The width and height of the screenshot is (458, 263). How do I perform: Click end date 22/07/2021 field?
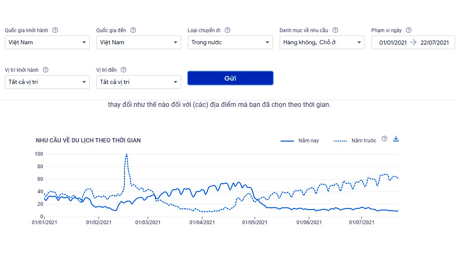pos(435,43)
